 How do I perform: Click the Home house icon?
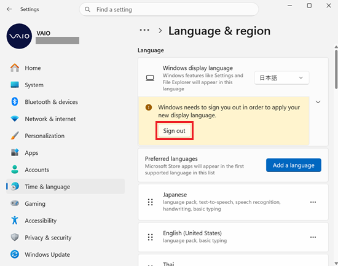pyautogui.click(x=15, y=68)
